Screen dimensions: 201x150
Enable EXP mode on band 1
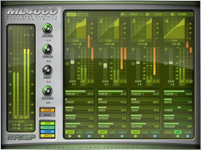tap(79, 132)
